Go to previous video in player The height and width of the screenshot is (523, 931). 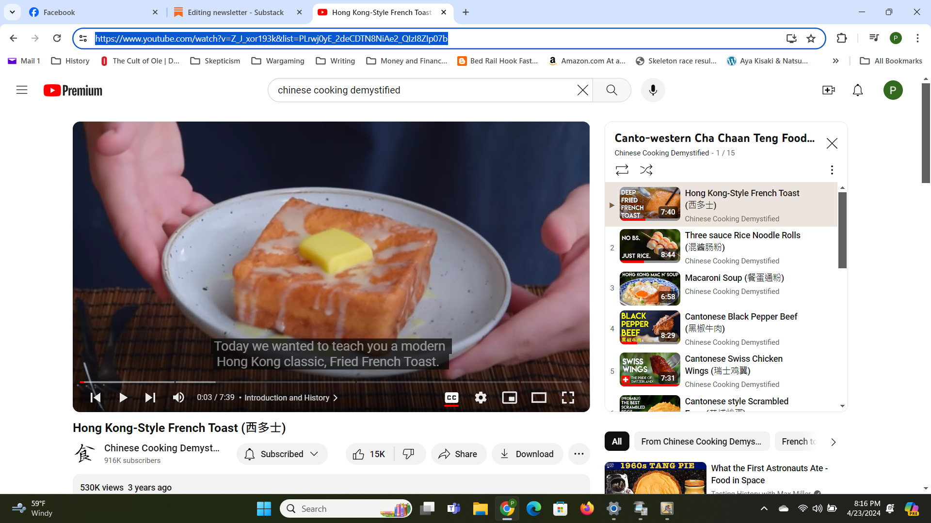pyautogui.click(x=96, y=398)
